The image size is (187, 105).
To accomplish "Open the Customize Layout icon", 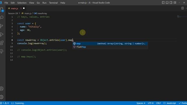I will pos(175,3).
